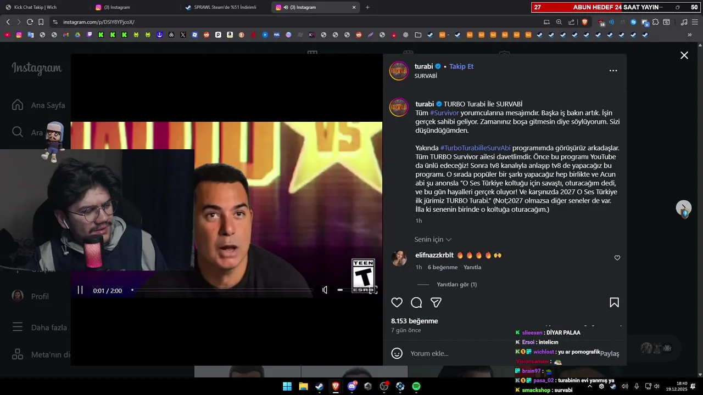Click the Paylaş post comment button
The width and height of the screenshot is (703, 395).
609,353
